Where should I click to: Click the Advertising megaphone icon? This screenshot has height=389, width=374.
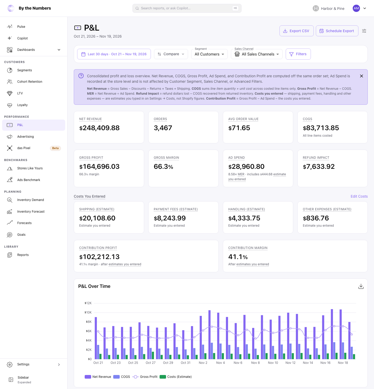click(x=10, y=137)
